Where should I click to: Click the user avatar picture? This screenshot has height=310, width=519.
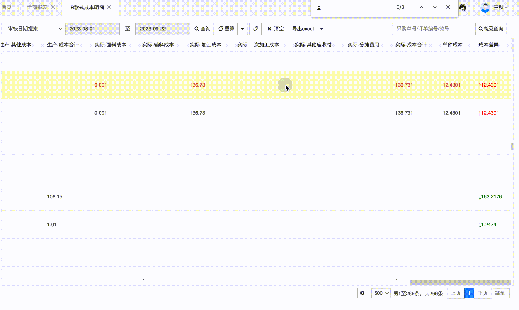485,8
